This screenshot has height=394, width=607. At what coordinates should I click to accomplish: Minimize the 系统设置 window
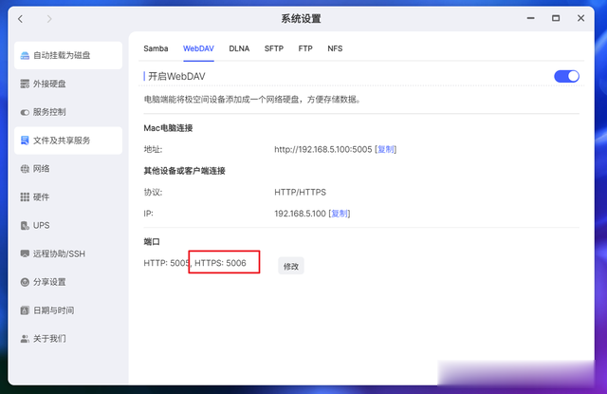531,18
